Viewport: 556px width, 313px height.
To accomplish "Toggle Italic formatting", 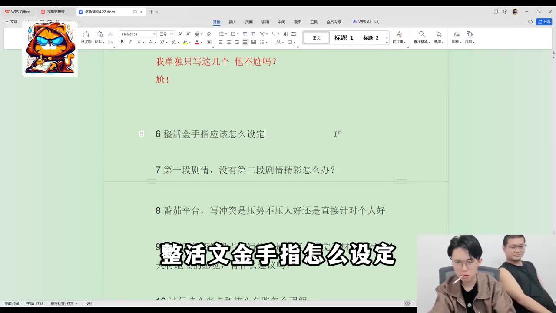I will click(x=130, y=42).
